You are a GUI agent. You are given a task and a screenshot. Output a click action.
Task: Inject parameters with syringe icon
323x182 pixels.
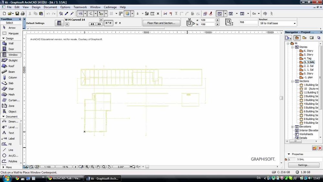pos(72,14)
